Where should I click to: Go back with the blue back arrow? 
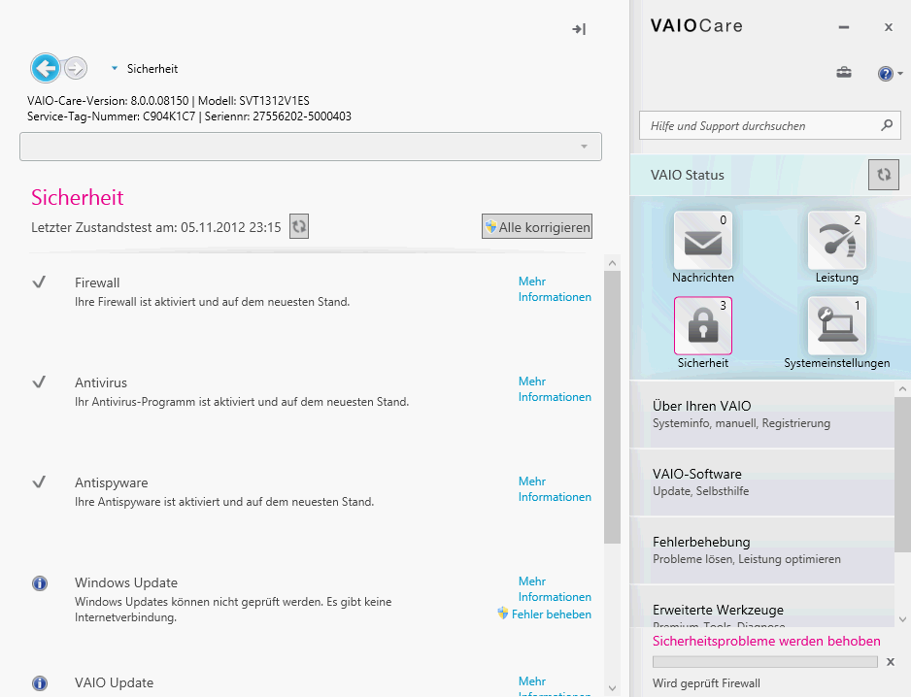coord(46,69)
